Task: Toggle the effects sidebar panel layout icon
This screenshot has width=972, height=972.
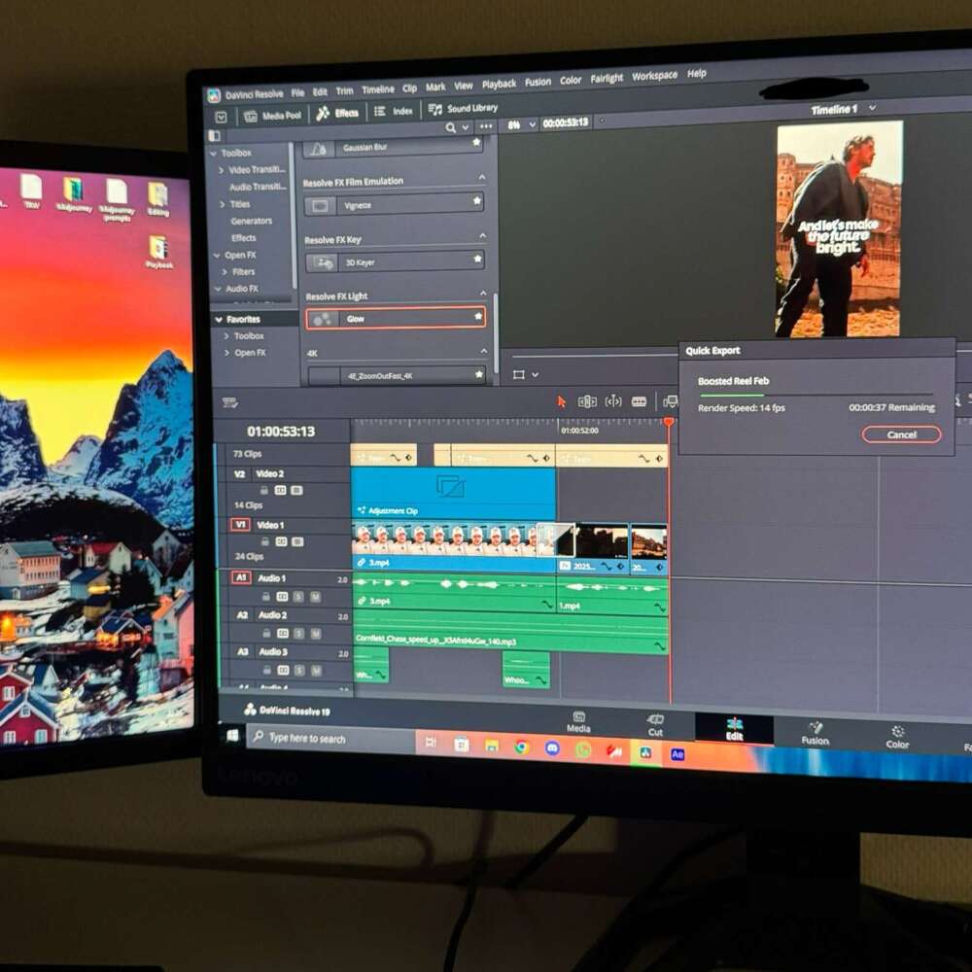Action: click(215, 135)
